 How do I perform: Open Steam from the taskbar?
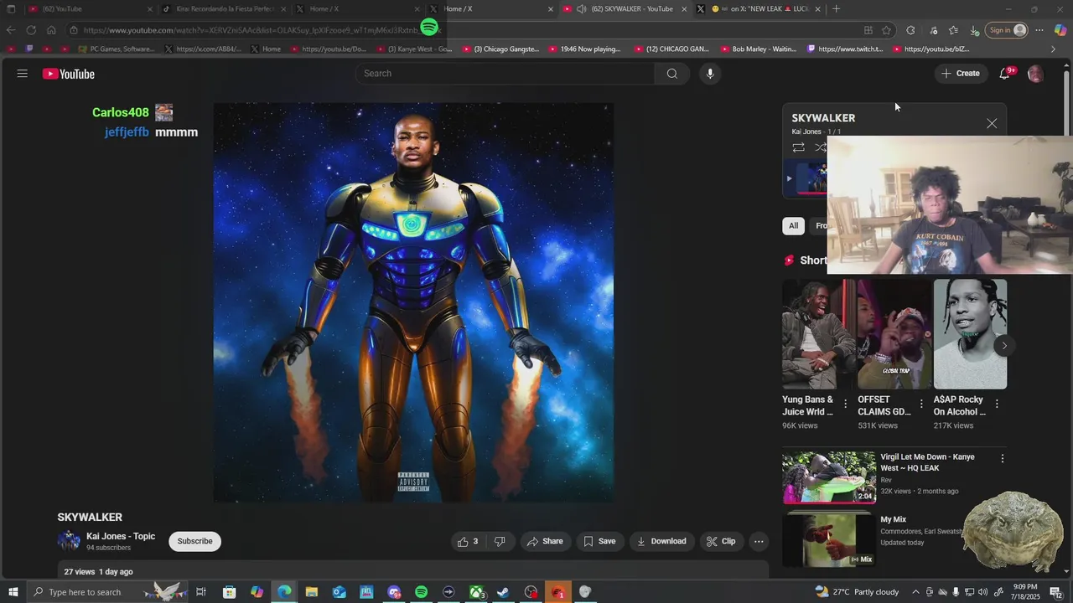[x=503, y=592]
